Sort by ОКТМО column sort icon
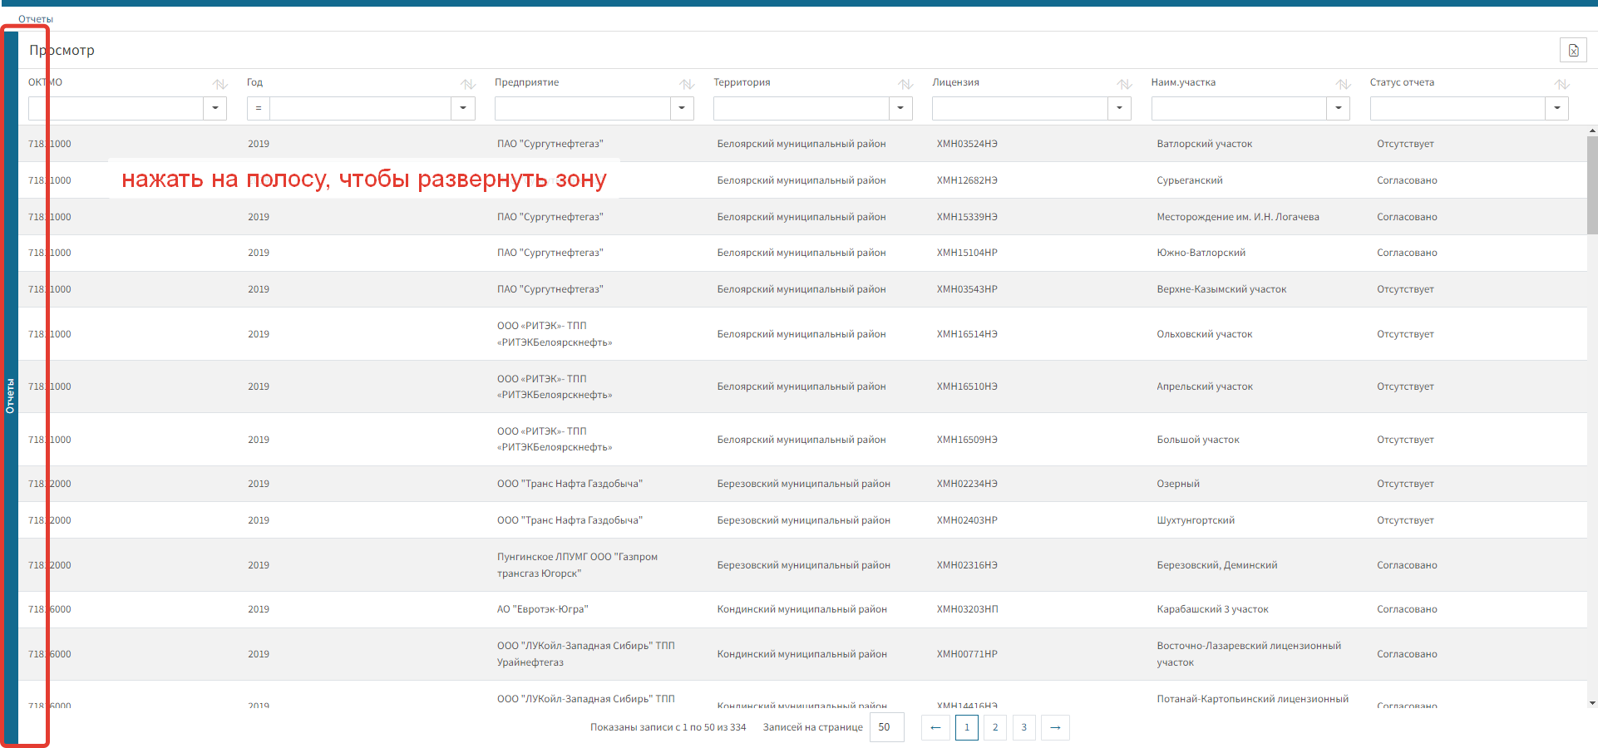This screenshot has width=1598, height=748. pyautogui.click(x=219, y=84)
